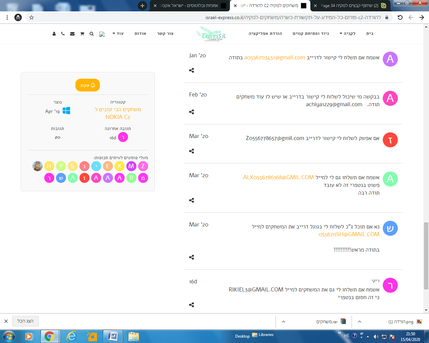
Task: Open the אודות menu item
Action: click(x=140, y=33)
